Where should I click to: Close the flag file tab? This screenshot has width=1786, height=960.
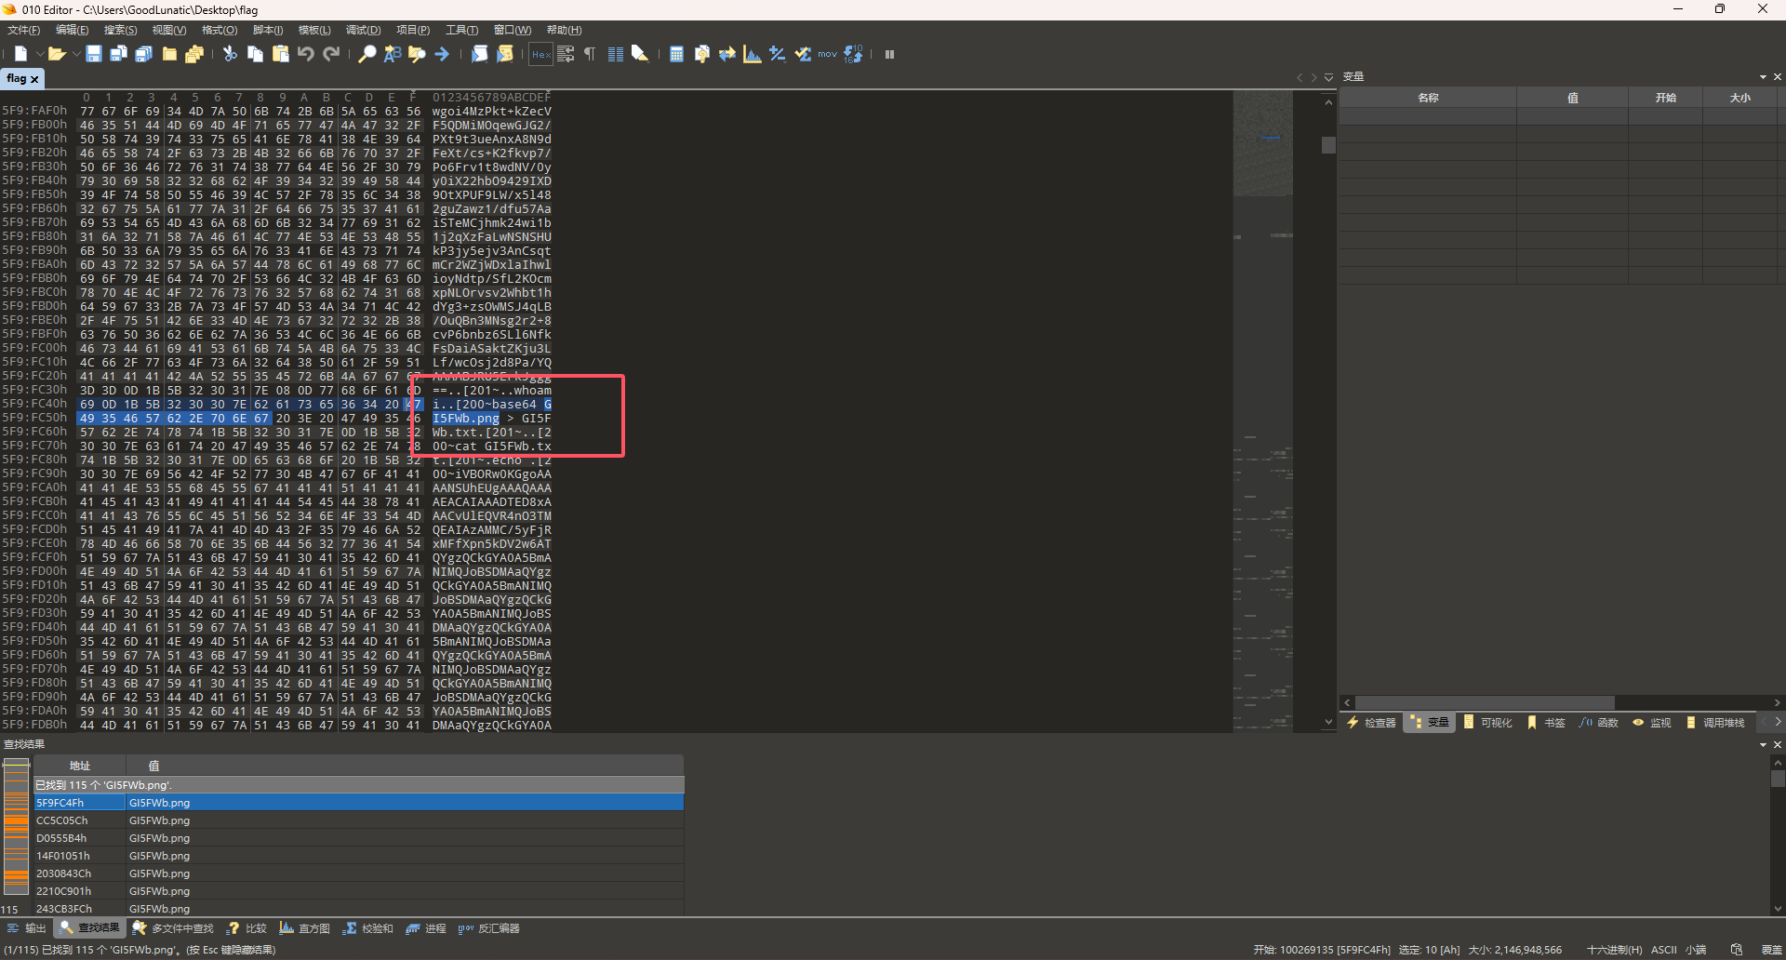pos(34,79)
